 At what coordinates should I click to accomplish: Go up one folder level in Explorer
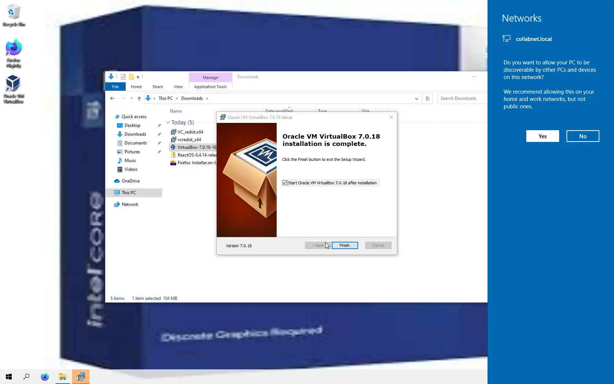pos(139,98)
